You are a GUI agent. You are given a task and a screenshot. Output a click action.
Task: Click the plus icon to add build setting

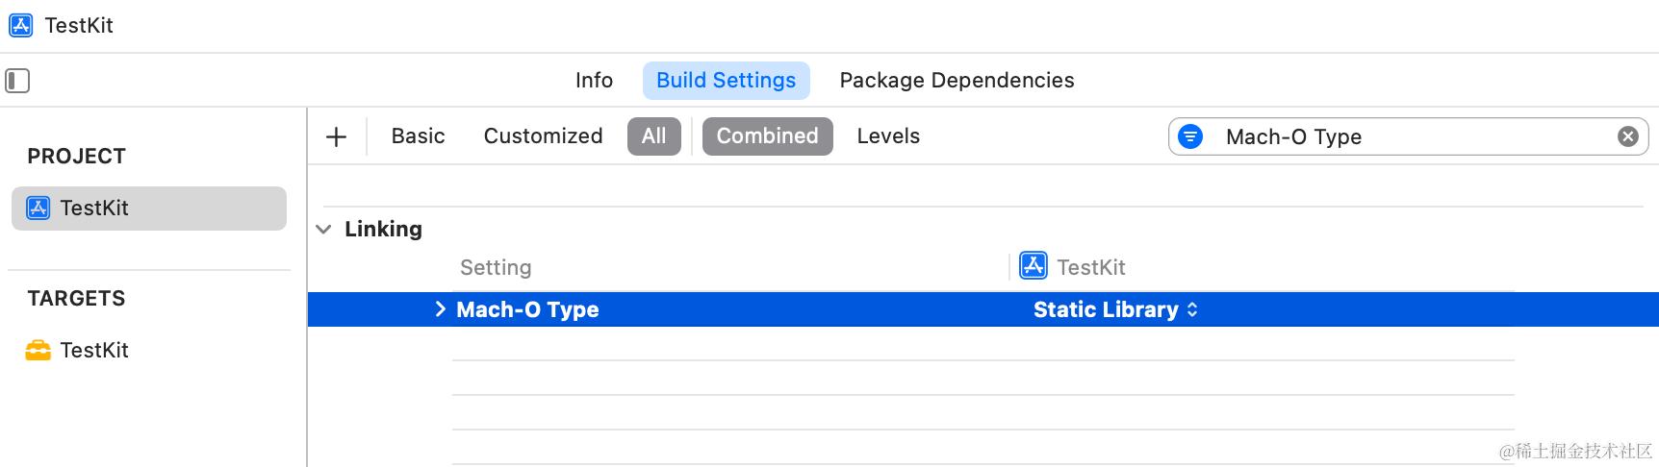click(x=336, y=136)
